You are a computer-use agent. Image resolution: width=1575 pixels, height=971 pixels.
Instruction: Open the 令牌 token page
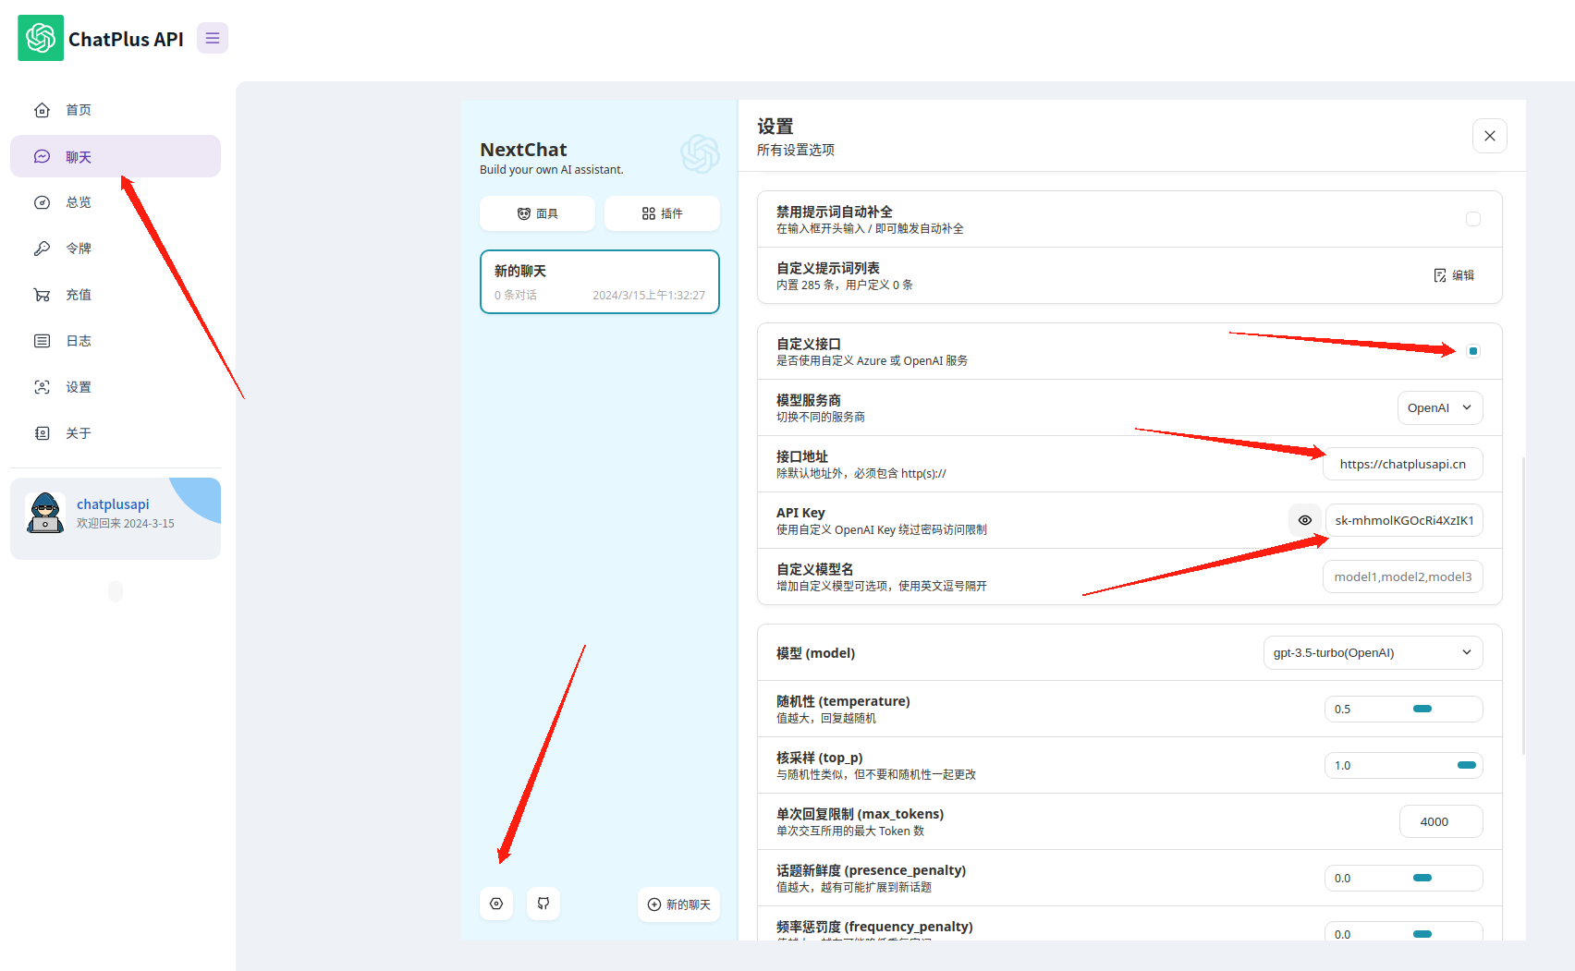(x=116, y=249)
